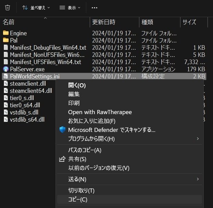The height and width of the screenshot is (208, 213).
Task: Click the trash delete icon in toolbar
Action: (x=8, y=8)
